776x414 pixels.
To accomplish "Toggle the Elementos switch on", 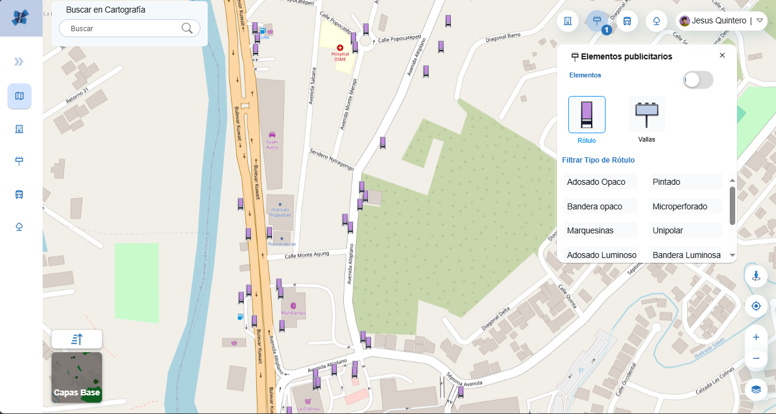I will click(698, 80).
